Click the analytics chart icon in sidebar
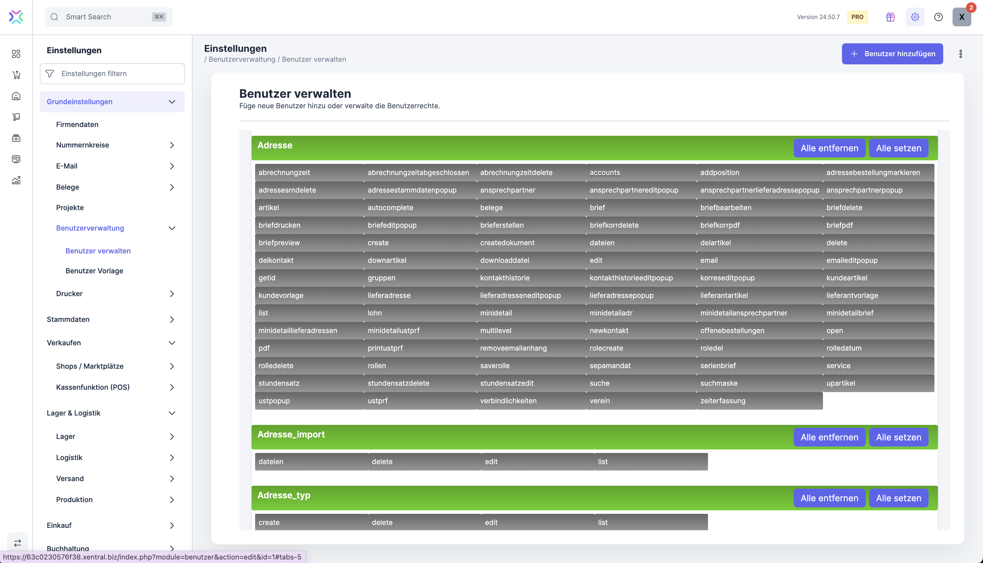 pos(16,180)
